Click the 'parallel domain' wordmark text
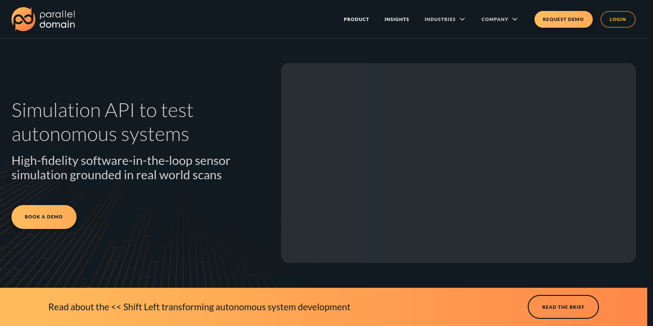Image resolution: width=653 pixels, height=326 pixels. pos(57,19)
